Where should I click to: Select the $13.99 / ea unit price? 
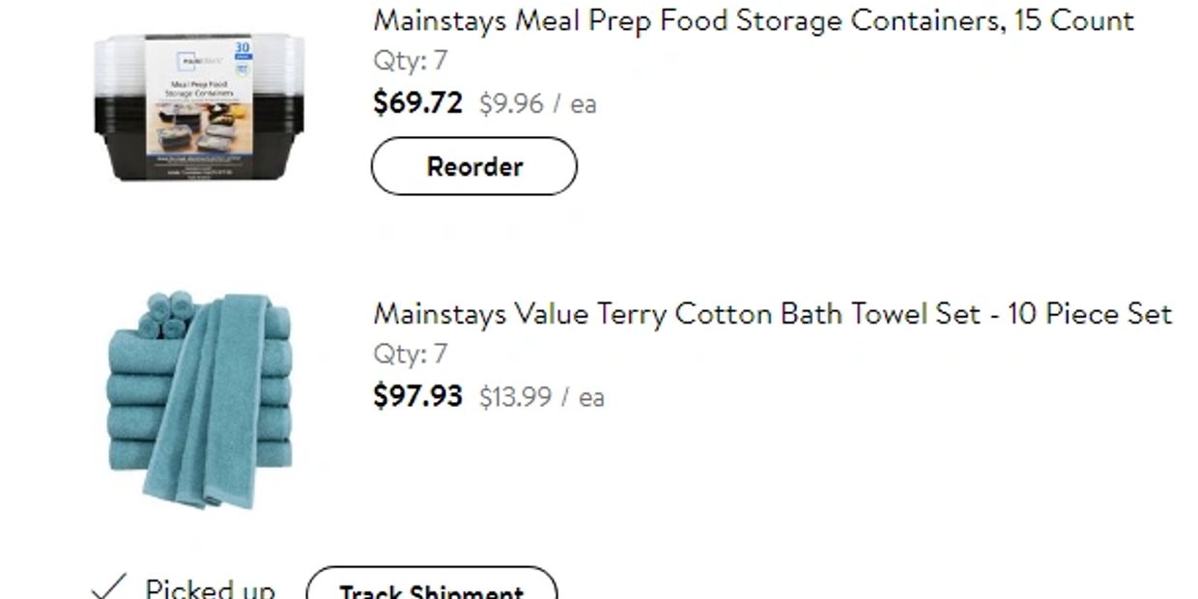point(541,397)
